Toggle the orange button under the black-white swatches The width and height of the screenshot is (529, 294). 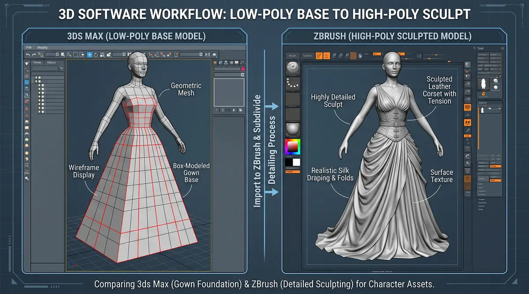tap(293, 171)
